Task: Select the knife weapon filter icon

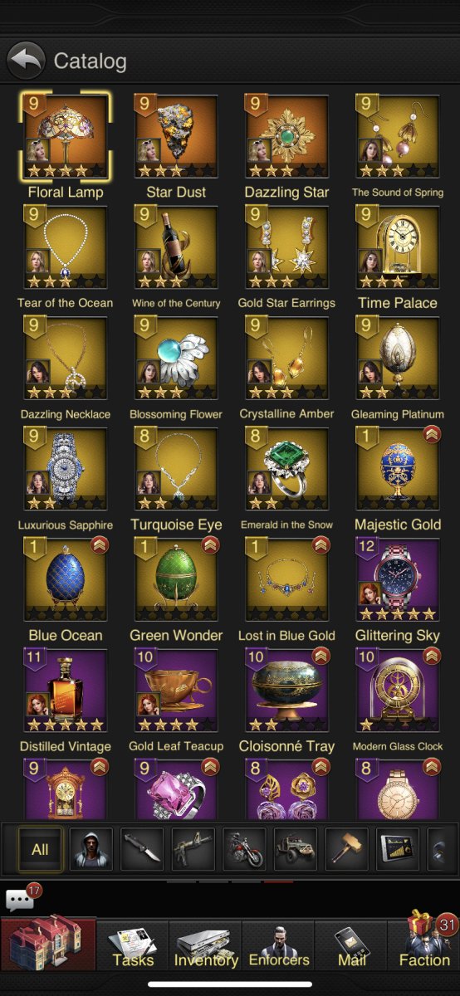Action: click(142, 849)
